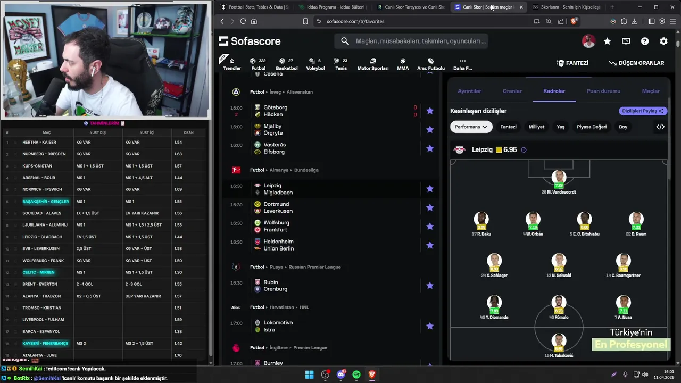
Task: Open browser extensions puzzle icon
Action: 624,21
